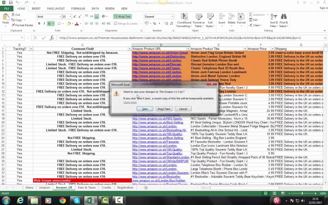The width and height of the screenshot is (328, 205).
Task: Click Save in the Excel dialog
Action: click(x=145, y=109)
